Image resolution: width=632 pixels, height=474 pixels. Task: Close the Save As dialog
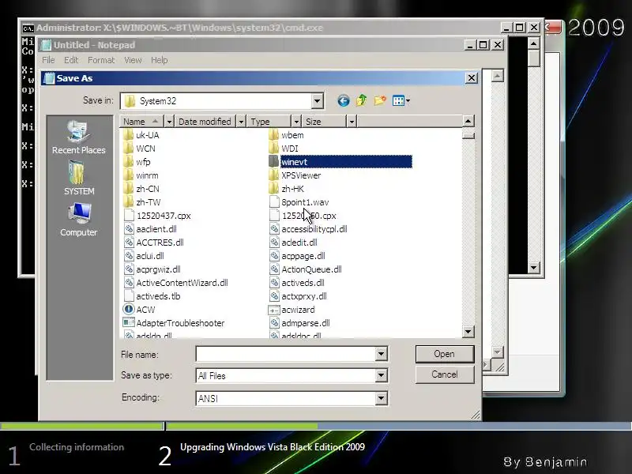[x=472, y=77]
